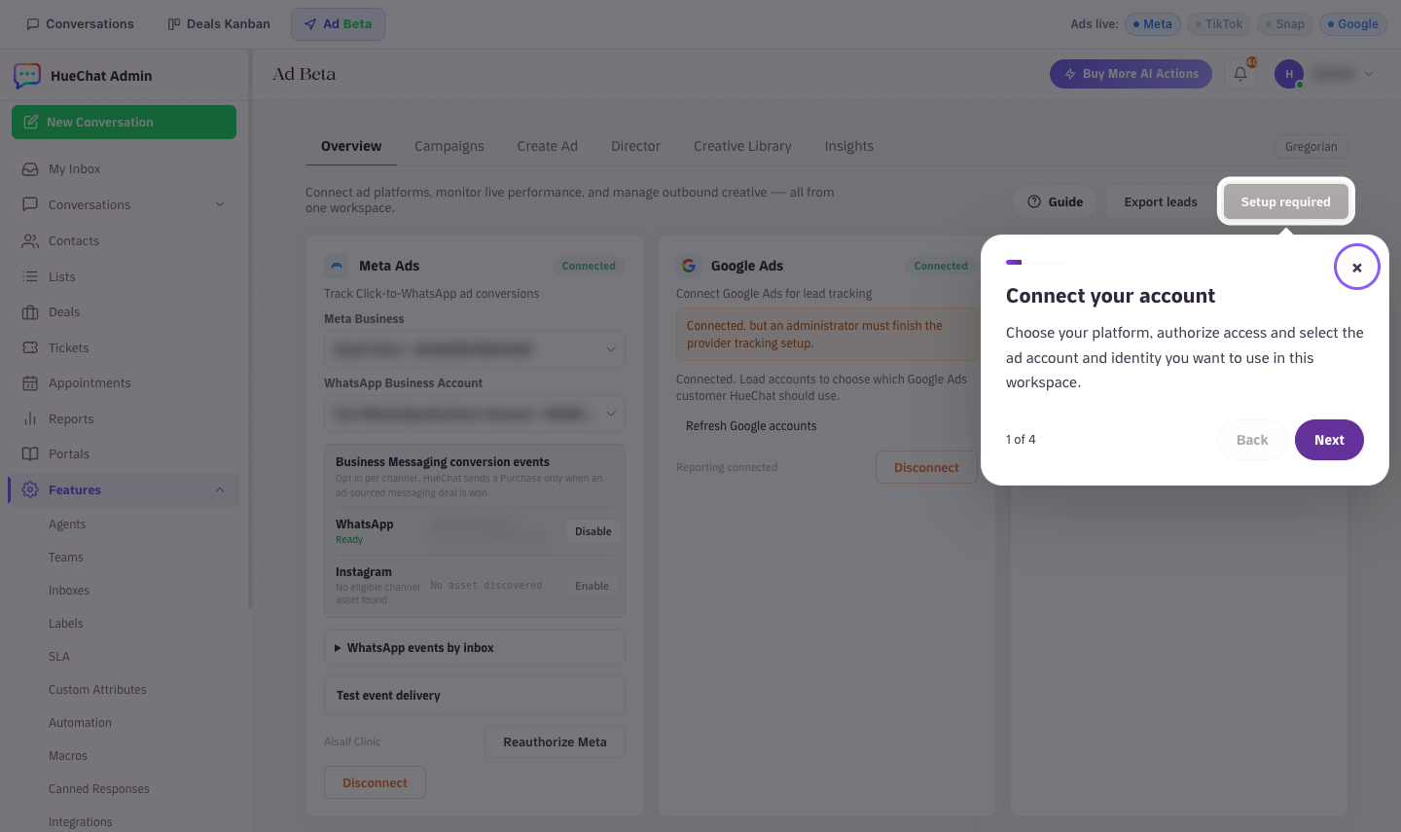Open the Insights tab

(x=849, y=147)
